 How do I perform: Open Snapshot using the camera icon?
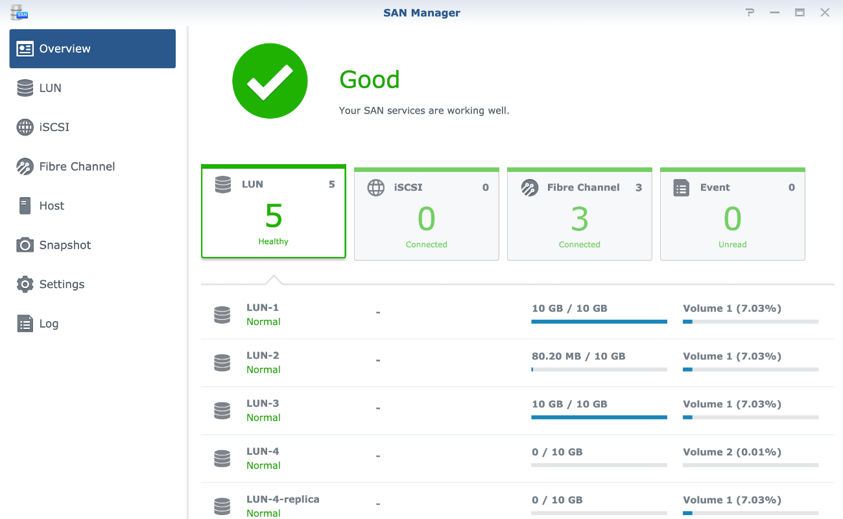pyautogui.click(x=24, y=245)
